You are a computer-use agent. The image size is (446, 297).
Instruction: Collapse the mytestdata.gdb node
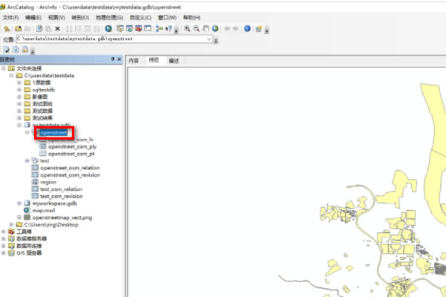click(19, 125)
